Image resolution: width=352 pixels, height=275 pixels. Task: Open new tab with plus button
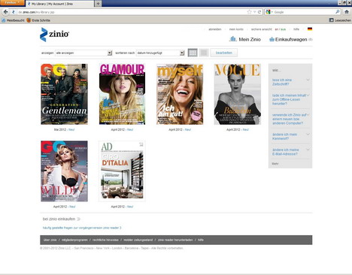point(98,4)
